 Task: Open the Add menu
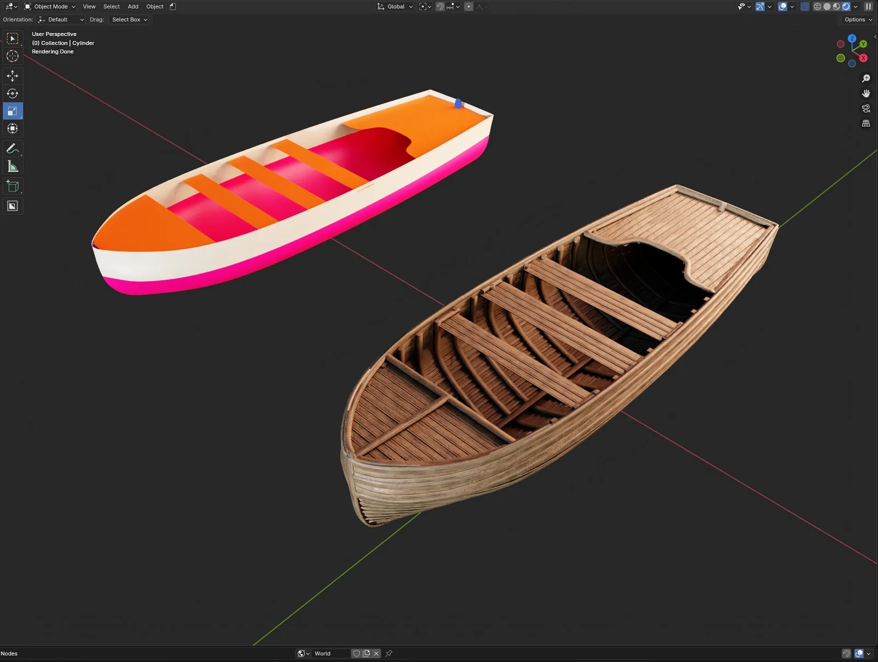pos(133,6)
